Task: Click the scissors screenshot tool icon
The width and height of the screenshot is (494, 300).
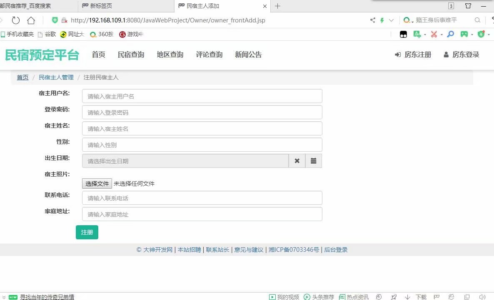Action: (x=434, y=34)
